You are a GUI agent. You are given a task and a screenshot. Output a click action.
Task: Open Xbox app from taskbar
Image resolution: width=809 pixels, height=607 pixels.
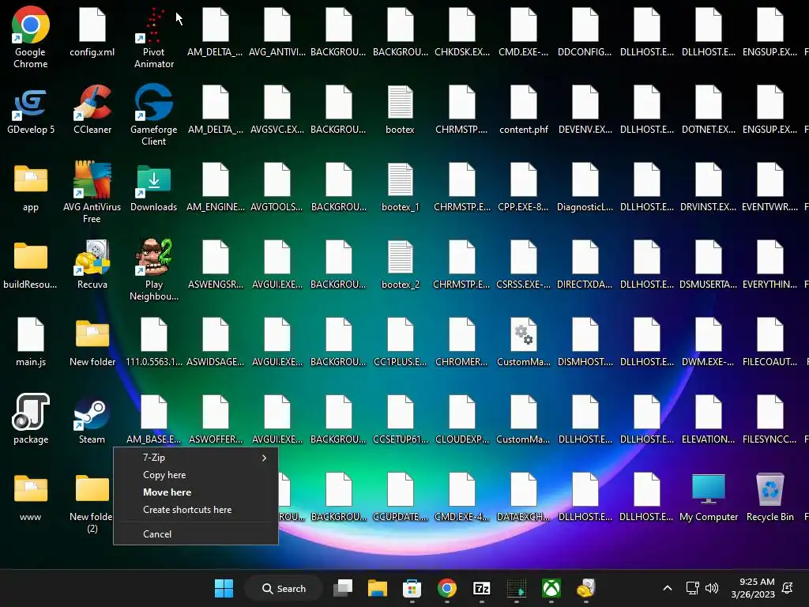(x=551, y=588)
